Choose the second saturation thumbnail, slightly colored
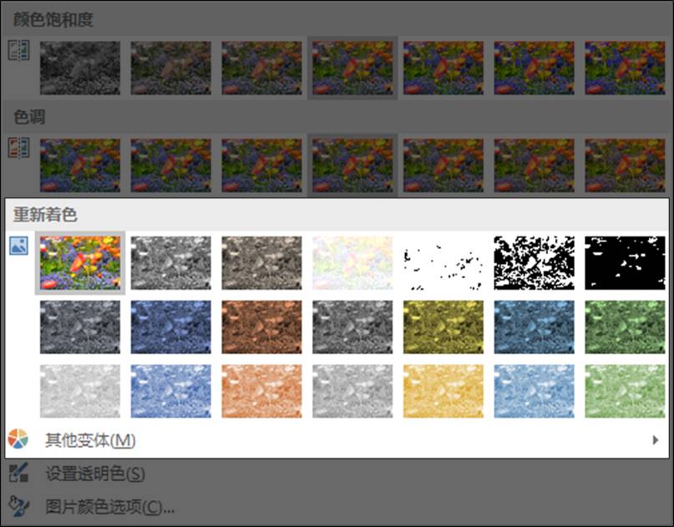Screen dimensions: 674x527 (x=170, y=68)
